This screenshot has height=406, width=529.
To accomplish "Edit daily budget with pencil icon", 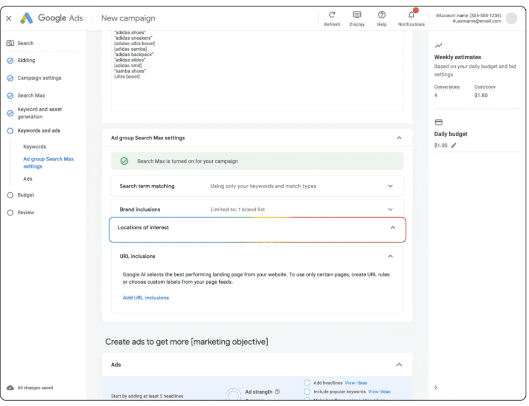I will [x=454, y=145].
